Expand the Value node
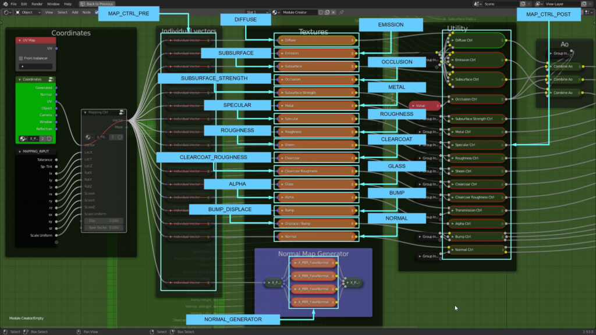Viewport: 596px width, 335px height. (413, 106)
